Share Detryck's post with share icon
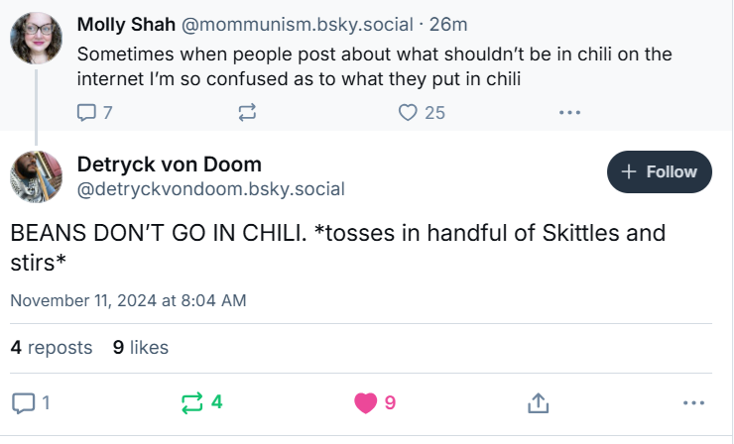 (538, 402)
